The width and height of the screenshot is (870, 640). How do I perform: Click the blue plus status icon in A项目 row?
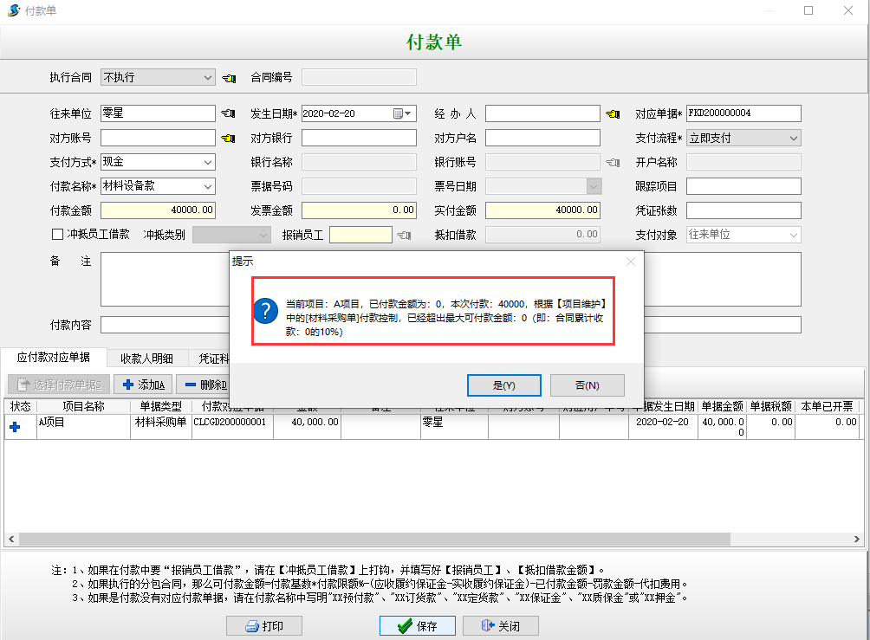pos(15,424)
